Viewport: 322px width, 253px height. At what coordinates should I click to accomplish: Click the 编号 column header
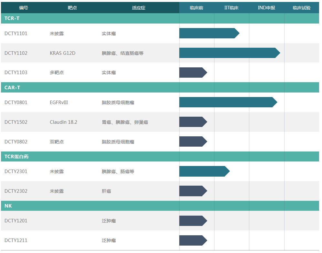tap(24, 8)
